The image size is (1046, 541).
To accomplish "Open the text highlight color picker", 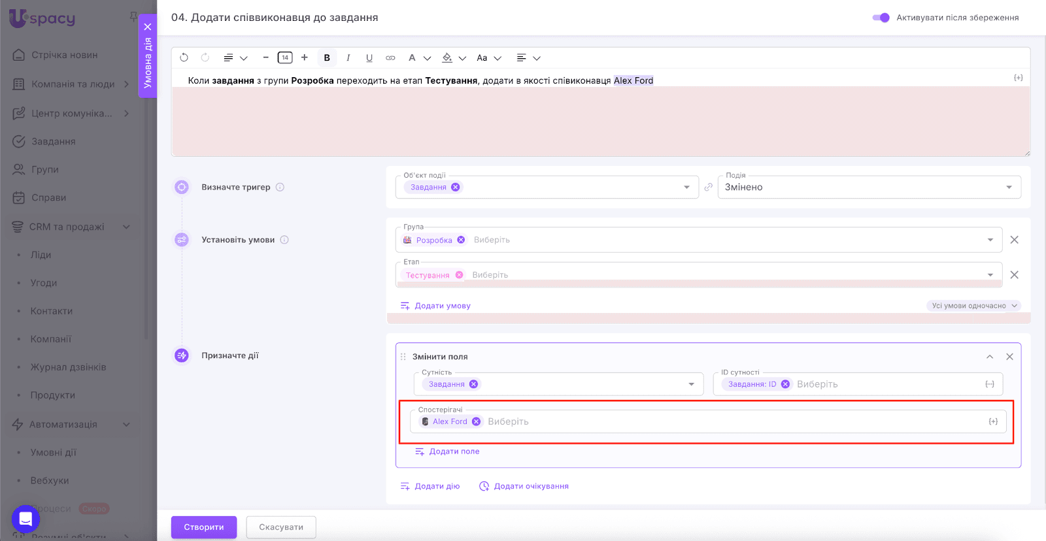I will pos(448,57).
